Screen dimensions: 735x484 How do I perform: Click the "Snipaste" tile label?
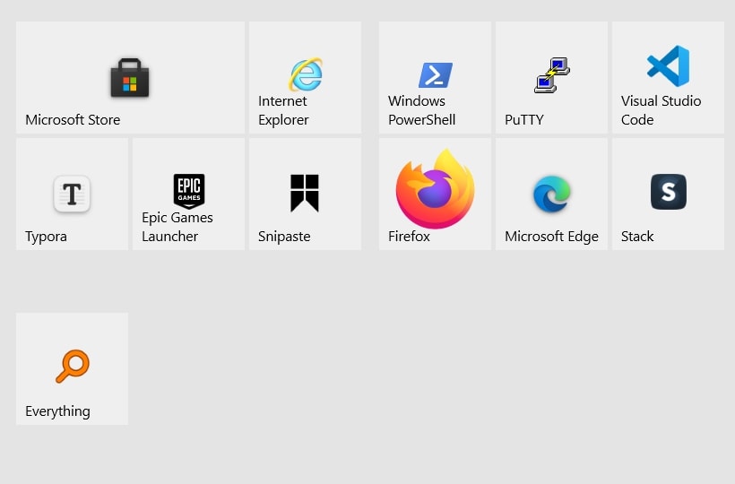pyautogui.click(x=284, y=237)
